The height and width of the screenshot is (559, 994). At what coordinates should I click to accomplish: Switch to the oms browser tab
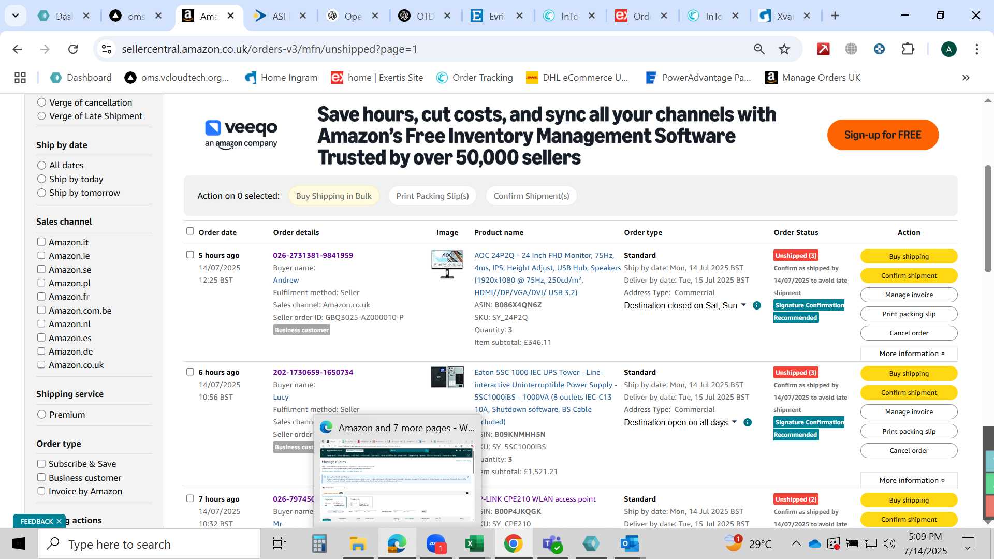(x=136, y=16)
